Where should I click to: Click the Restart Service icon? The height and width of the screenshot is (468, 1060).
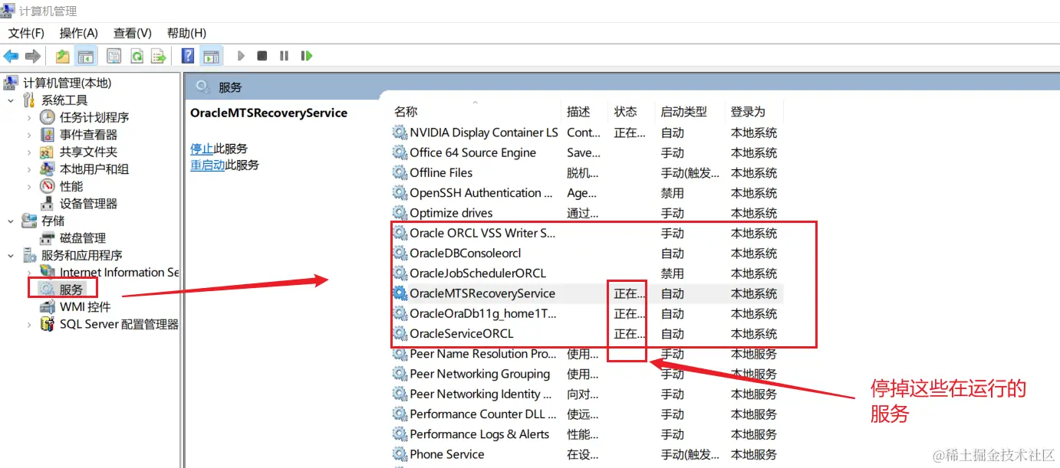click(307, 56)
